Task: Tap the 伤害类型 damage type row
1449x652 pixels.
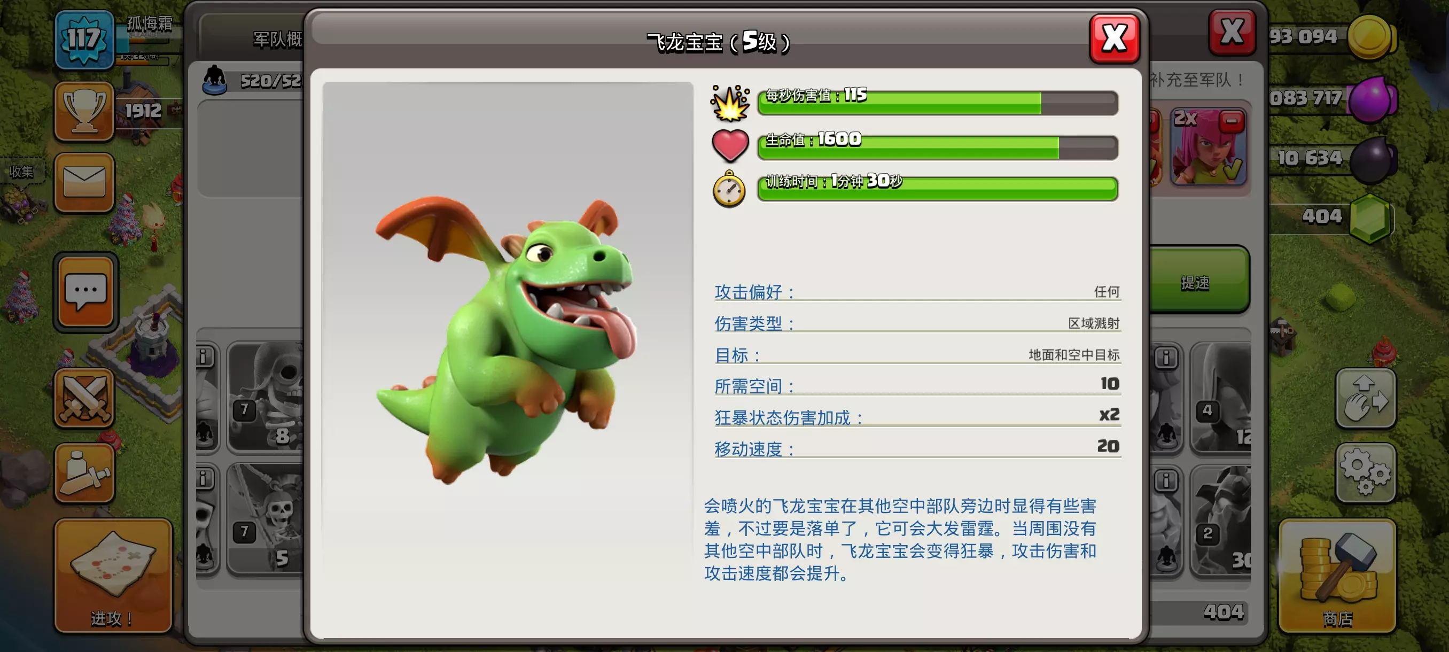Action: pyautogui.click(x=917, y=323)
